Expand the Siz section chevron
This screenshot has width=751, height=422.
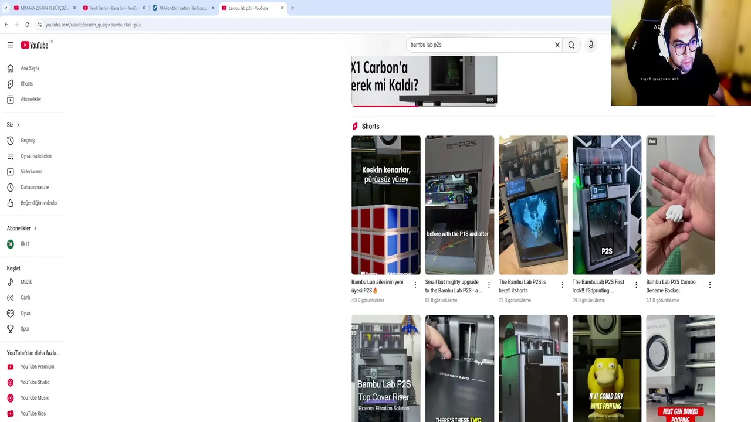(x=18, y=125)
